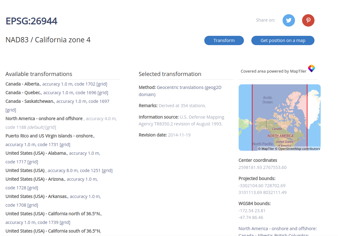338x236 pixels.
Task: Click the Covered area powered by MapTiler text
Action: point(273,71)
